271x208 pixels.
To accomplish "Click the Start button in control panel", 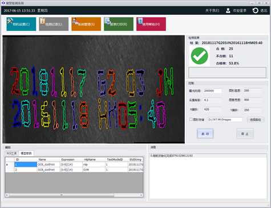I will tap(205, 134).
